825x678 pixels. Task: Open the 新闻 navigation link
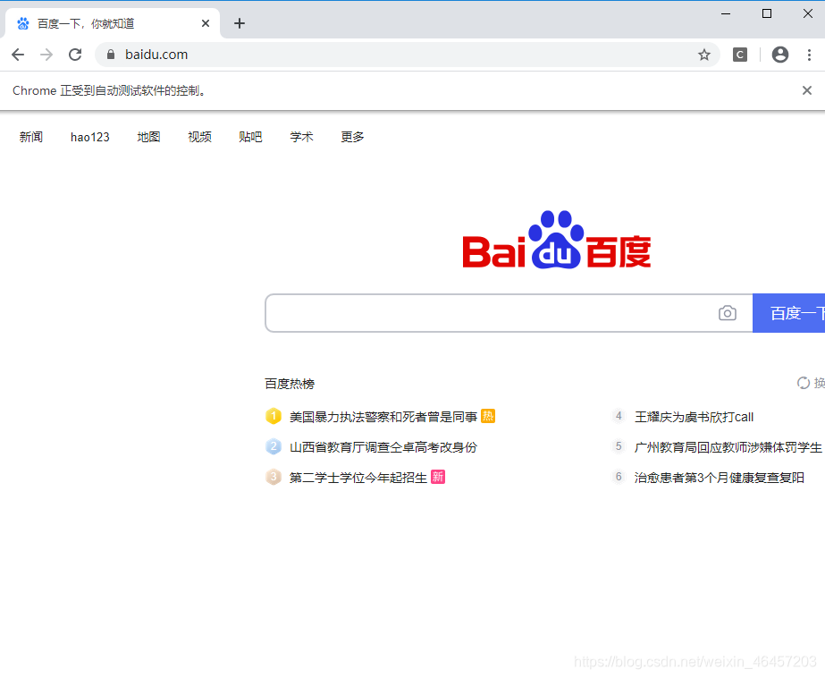31,137
